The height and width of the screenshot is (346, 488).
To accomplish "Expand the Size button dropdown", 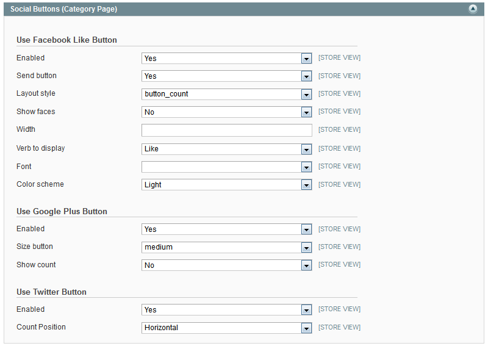I will pyautogui.click(x=226, y=247).
